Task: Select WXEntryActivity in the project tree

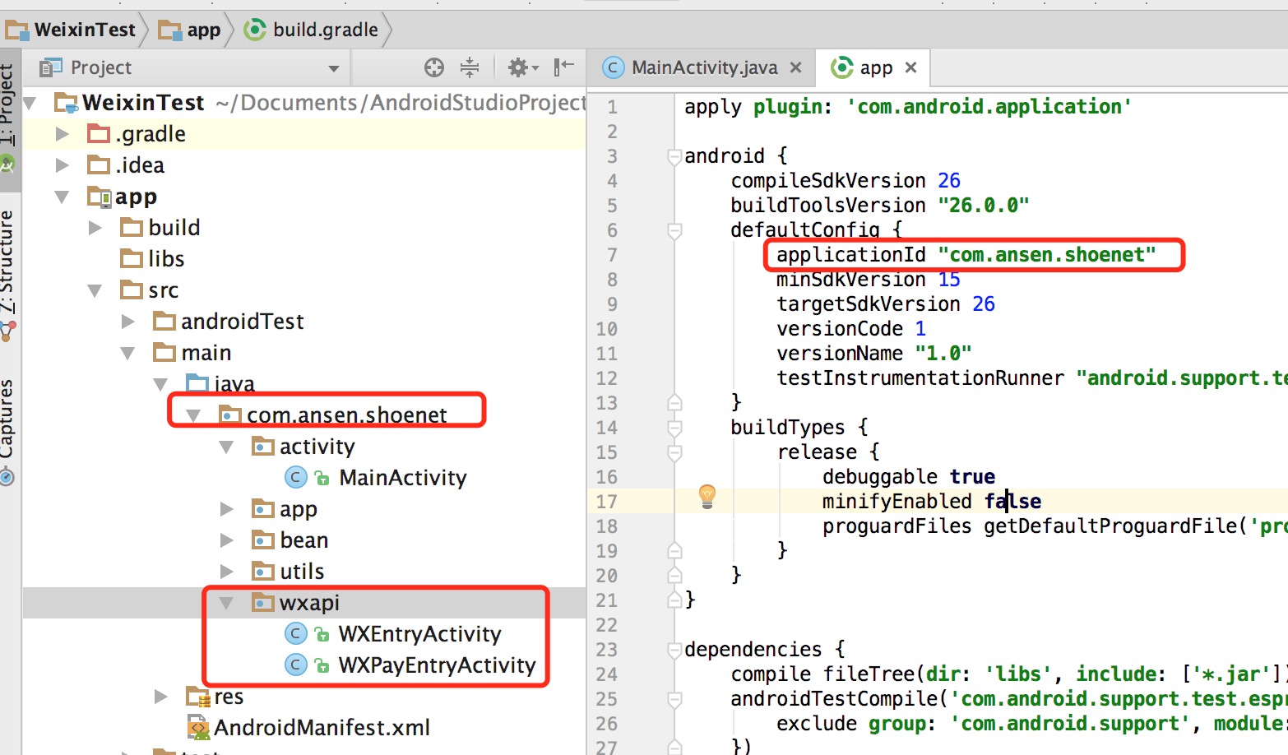Action: [419, 633]
